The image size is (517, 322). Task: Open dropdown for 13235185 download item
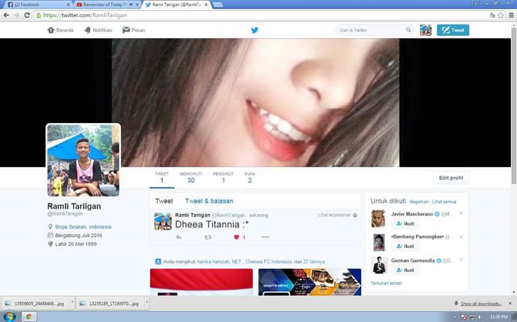pos(147,302)
